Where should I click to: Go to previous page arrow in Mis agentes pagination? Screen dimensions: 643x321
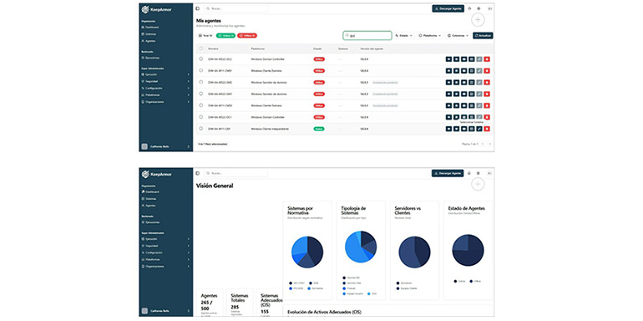coord(483,144)
